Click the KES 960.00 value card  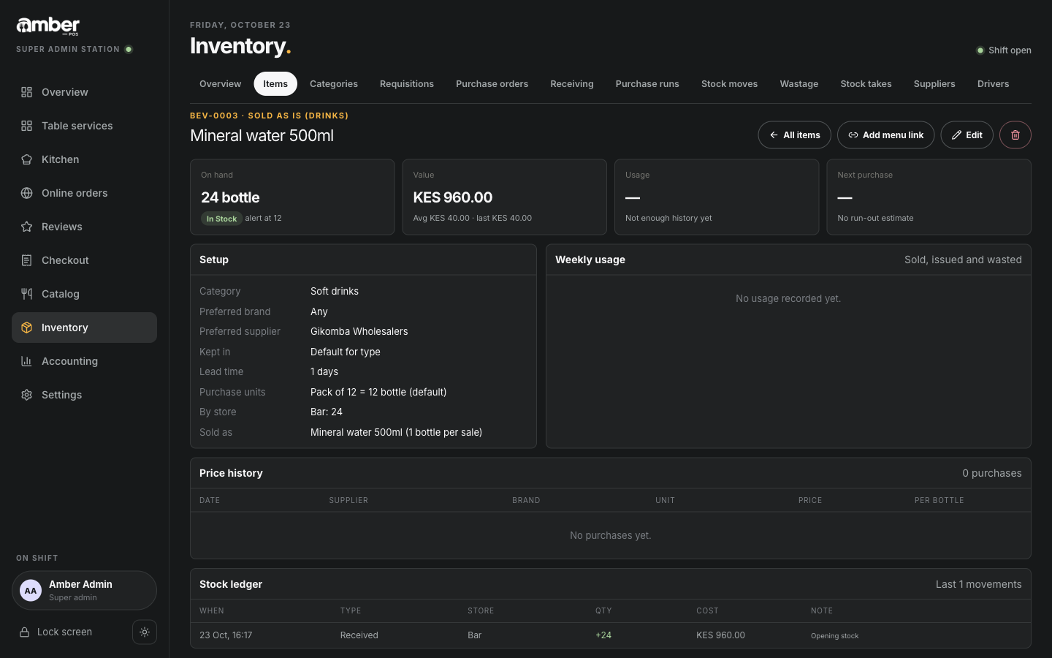[504, 197]
